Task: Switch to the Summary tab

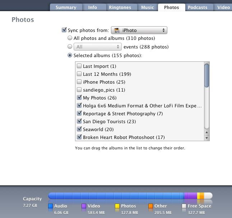Action: coord(66,8)
